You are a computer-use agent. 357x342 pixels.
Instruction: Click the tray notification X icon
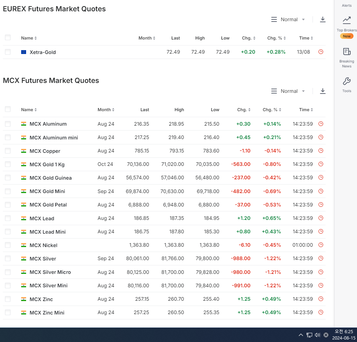coord(326,335)
